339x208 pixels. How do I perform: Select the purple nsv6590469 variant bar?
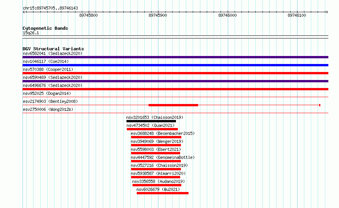coord(175,81)
